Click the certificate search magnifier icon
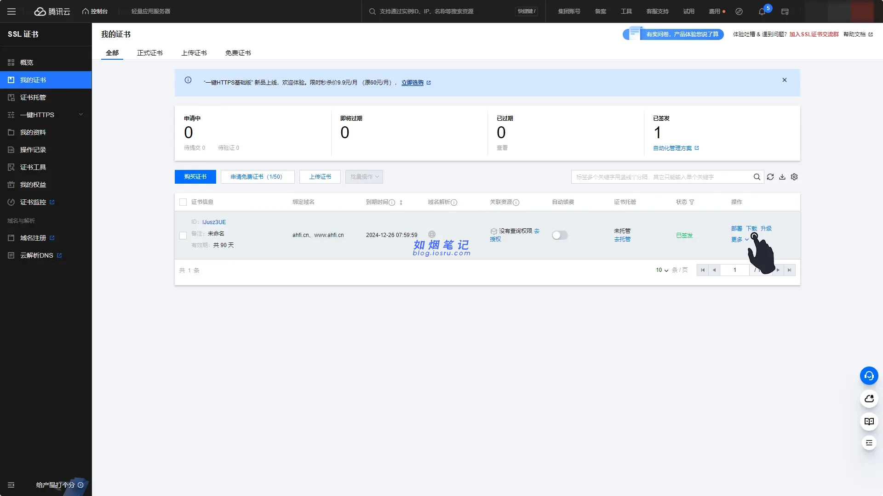 tap(757, 177)
